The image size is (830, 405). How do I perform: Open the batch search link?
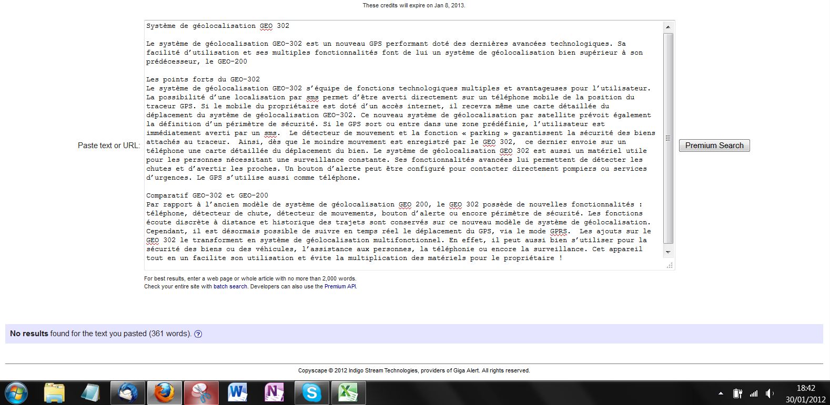point(230,287)
